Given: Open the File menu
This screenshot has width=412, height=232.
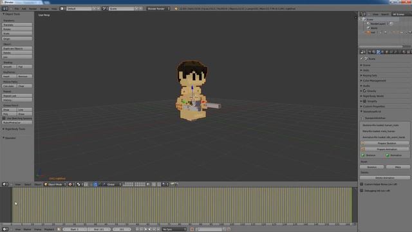Looking at the screenshot, I should coord(17,8).
